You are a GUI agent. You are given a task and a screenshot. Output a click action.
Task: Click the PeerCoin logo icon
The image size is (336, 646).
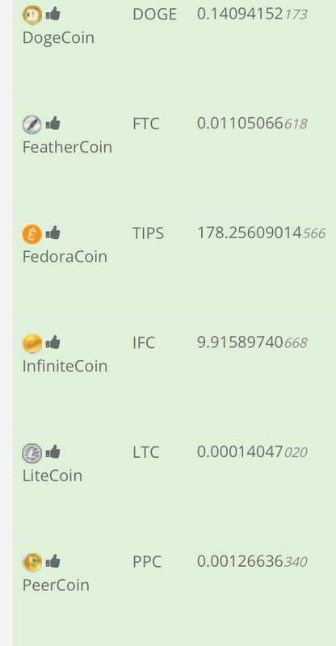[31, 563]
